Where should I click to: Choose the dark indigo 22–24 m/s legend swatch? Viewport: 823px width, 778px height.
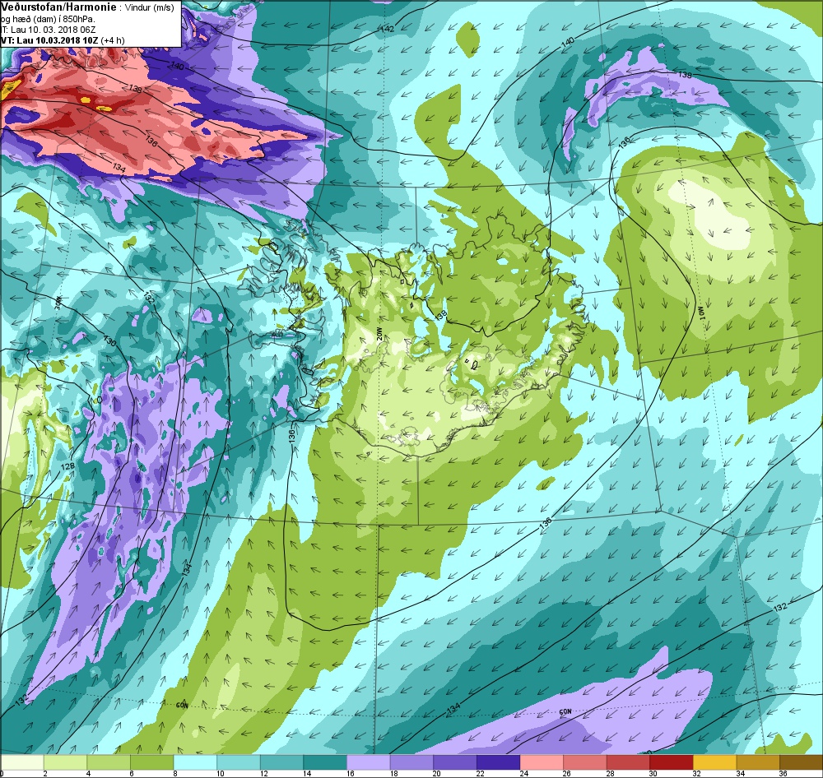[498, 762]
